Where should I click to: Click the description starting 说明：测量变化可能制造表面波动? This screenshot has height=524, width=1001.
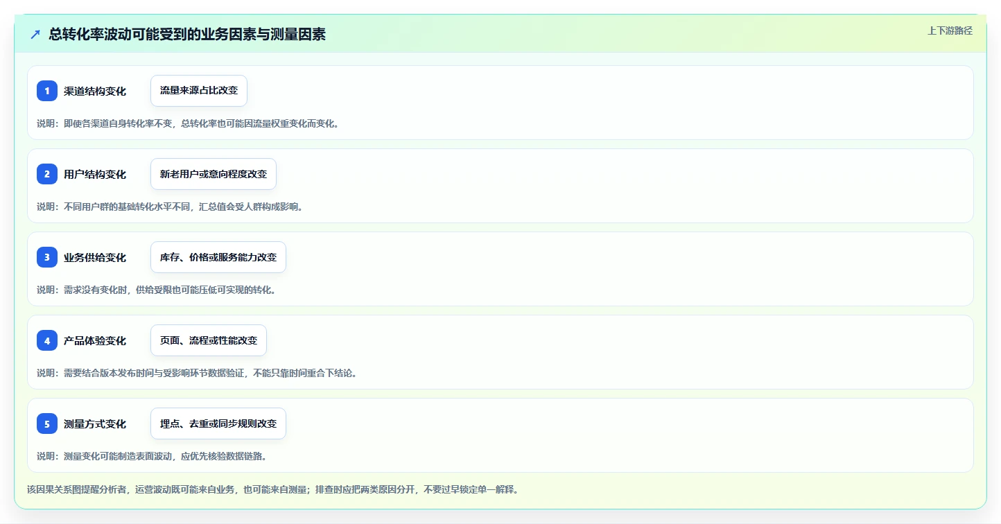point(152,456)
